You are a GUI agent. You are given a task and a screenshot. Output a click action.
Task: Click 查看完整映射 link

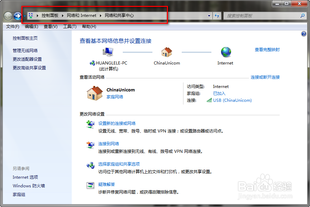pos(267,50)
